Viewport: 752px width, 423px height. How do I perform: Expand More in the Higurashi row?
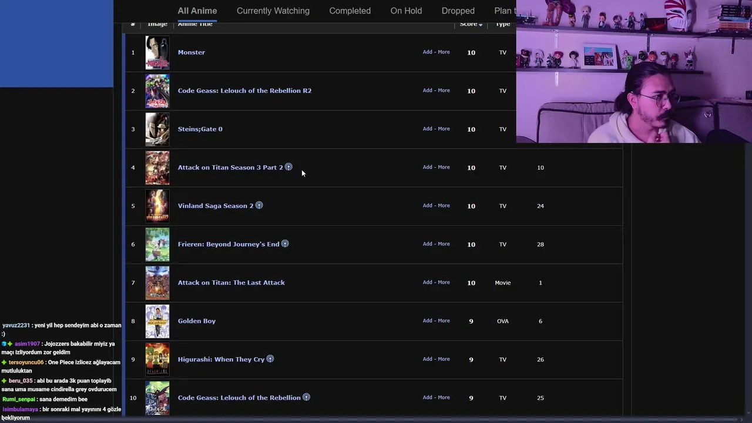pyautogui.click(x=444, y=359)
